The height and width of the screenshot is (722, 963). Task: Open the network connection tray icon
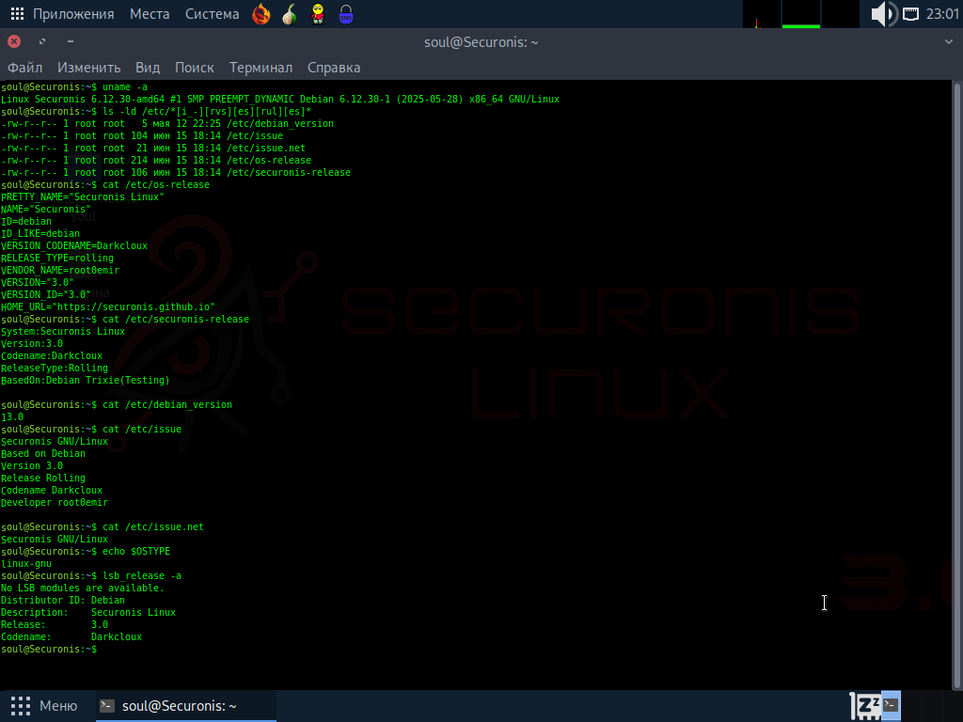910,14
